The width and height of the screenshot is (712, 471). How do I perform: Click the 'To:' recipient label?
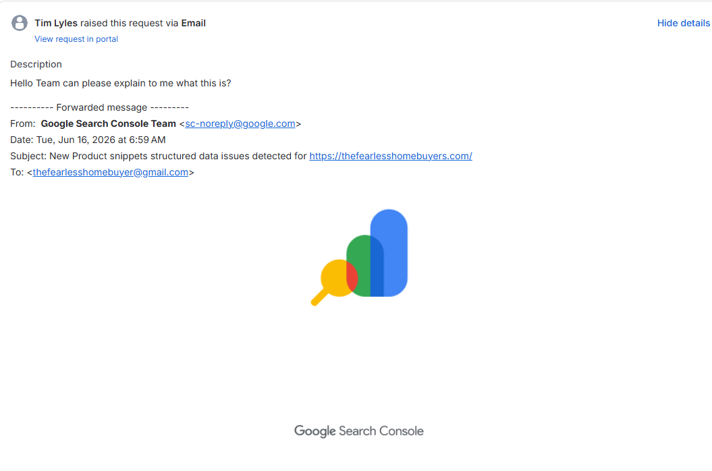coord(17,172)
